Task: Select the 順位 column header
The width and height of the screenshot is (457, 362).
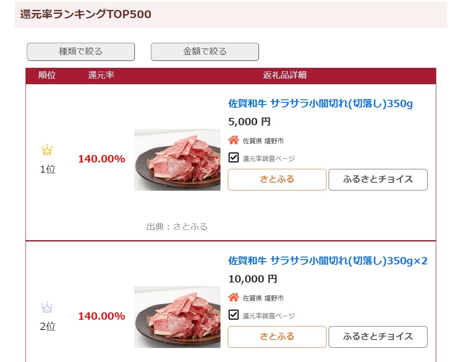Action: point(47,76)
